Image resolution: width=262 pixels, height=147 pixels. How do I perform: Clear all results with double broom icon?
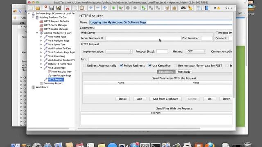click(174, 8)
